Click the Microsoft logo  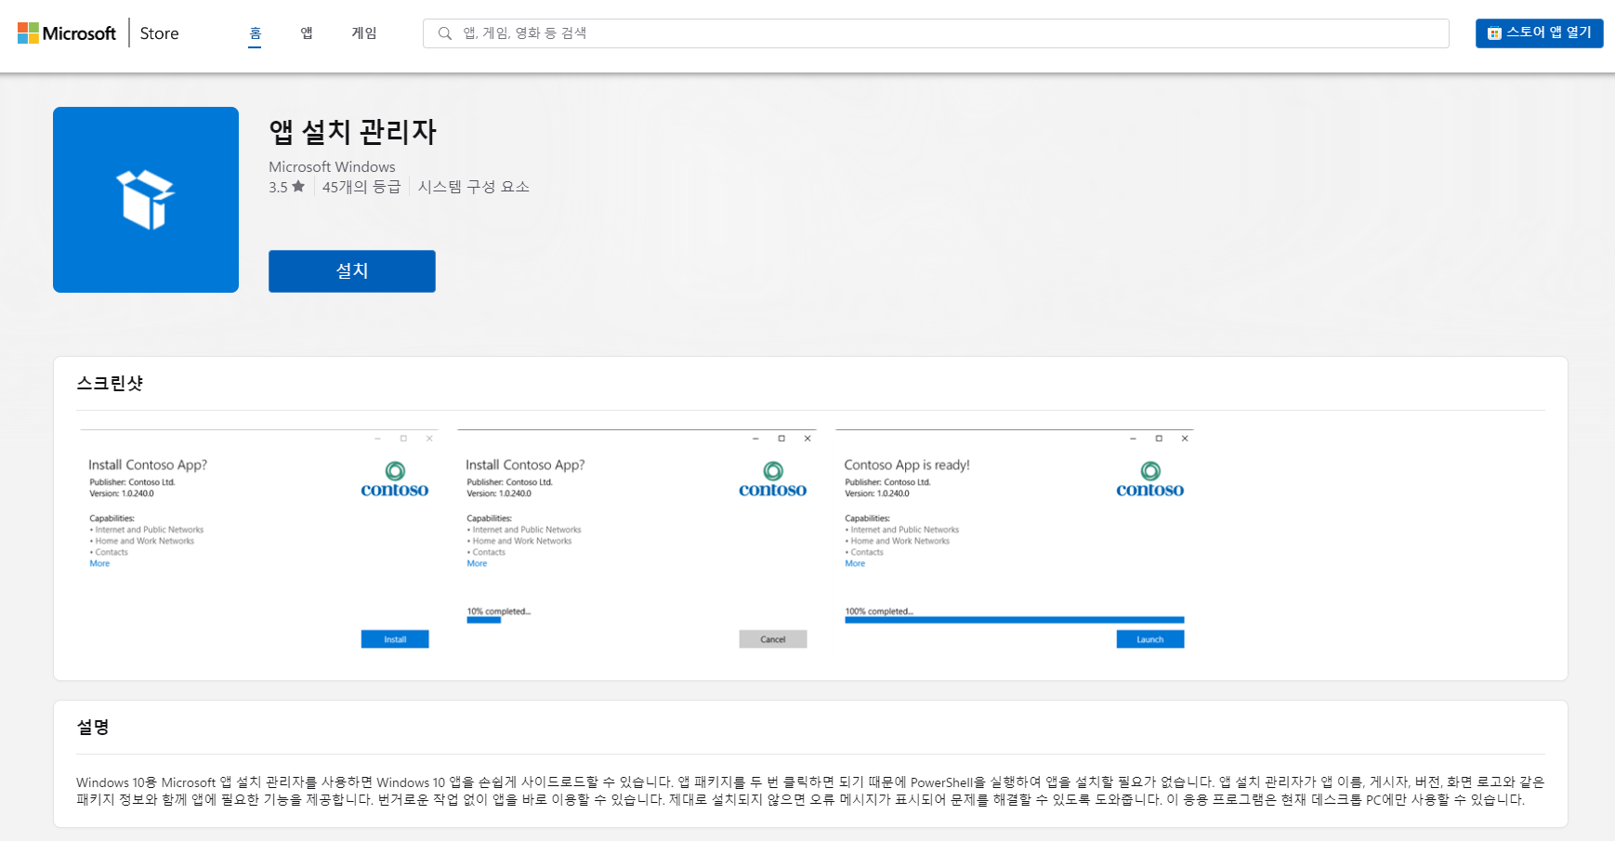point(67,33)
